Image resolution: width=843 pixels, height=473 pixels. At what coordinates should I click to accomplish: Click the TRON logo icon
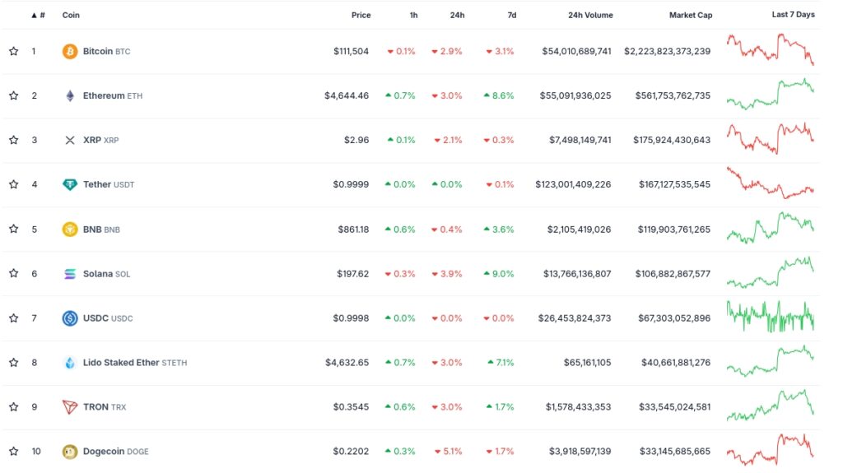70,407
